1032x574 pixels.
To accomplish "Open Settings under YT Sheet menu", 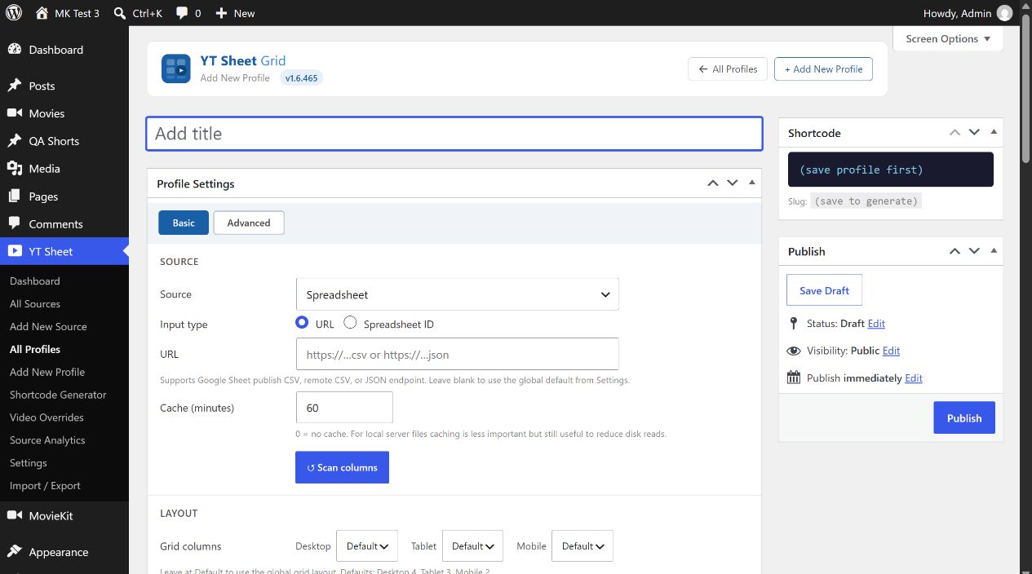I will coord(29,463).
